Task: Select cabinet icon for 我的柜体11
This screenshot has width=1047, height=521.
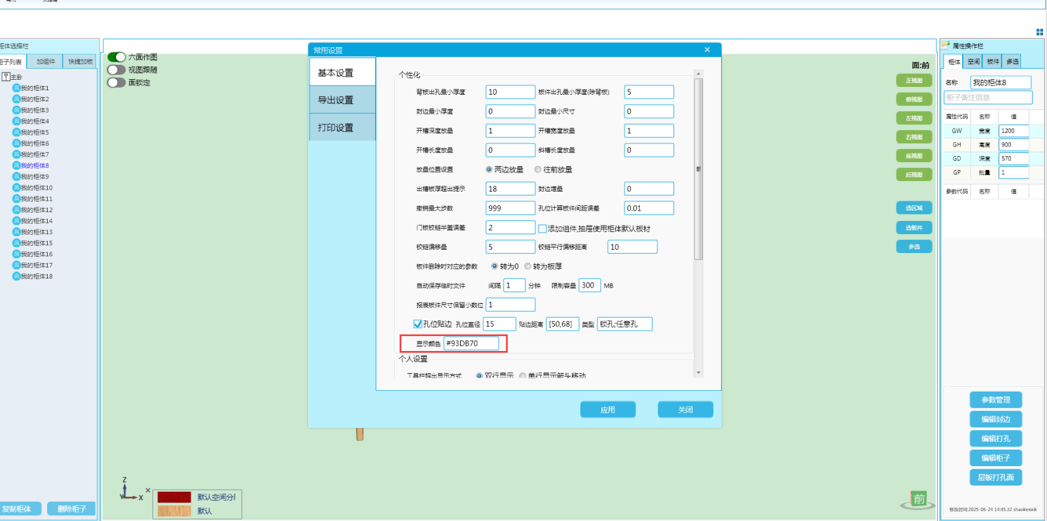Action: tap(16, 199)
